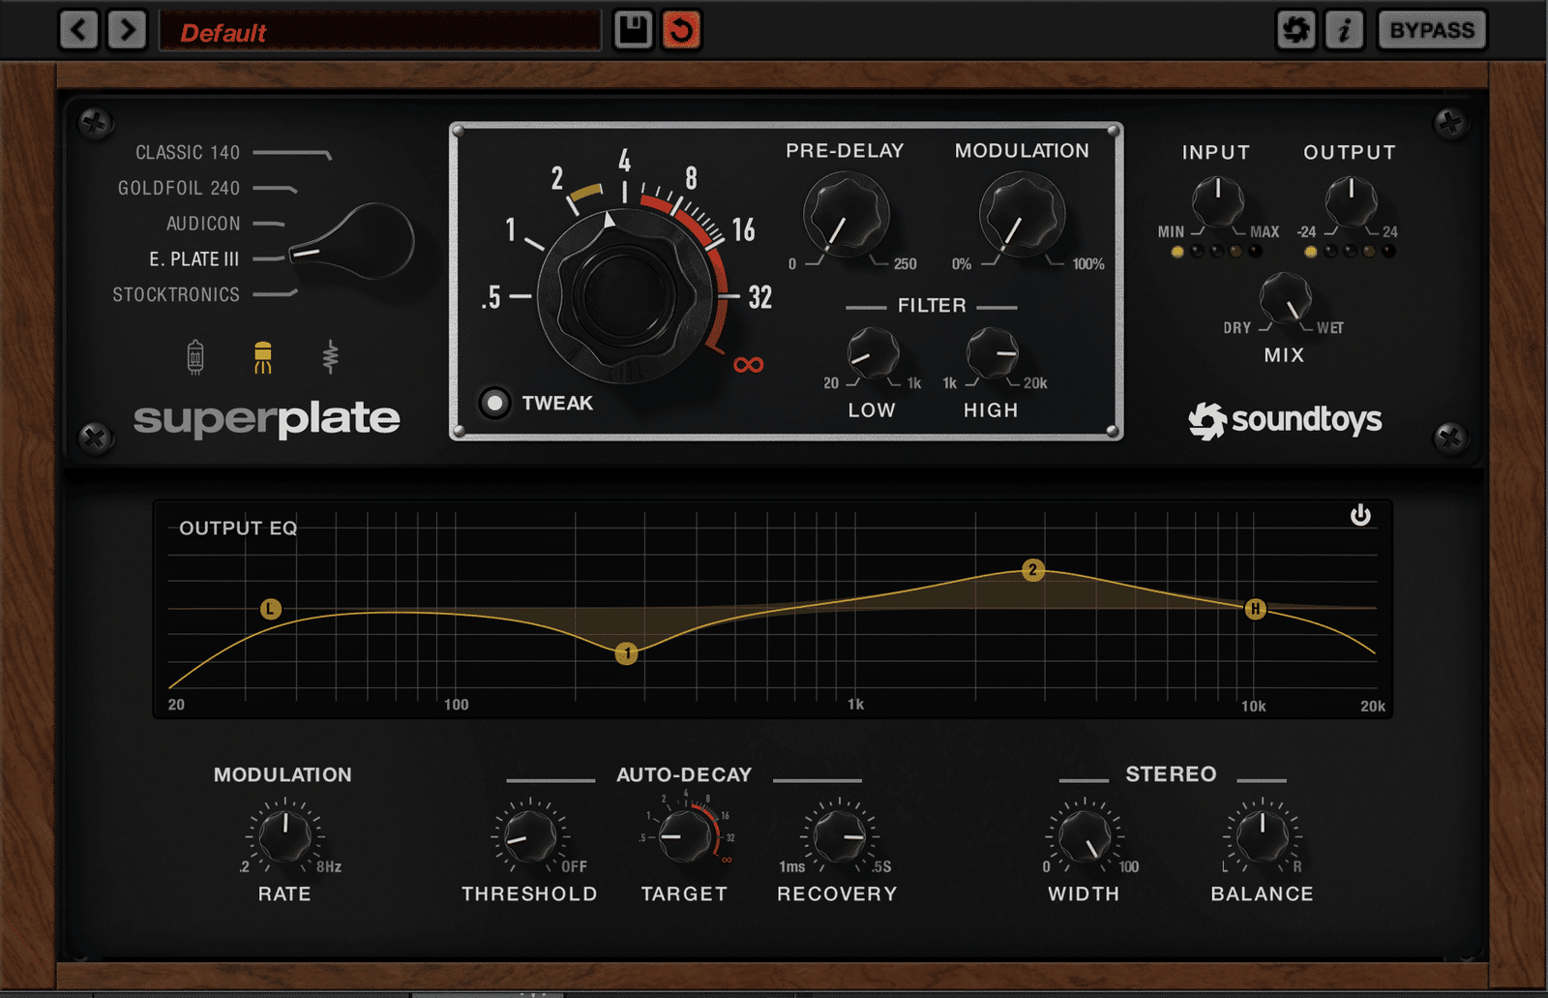1548x998 pixels.
Task: Select the yellow transistor preamp style icon
Action: coord(262,358)
